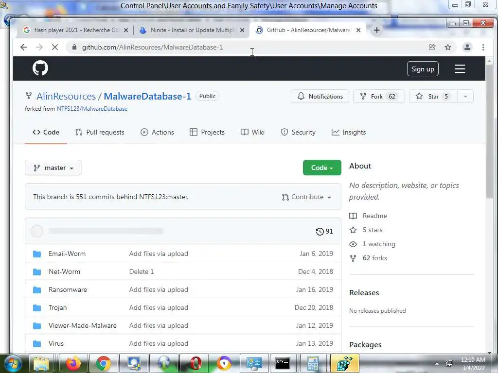Open Chrome's three-dot menu
Image resolution: width=498 pixels, height=373 pixels.
coord(483,47)
